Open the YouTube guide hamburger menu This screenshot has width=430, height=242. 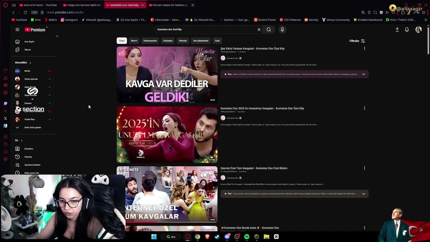(17, 30)
